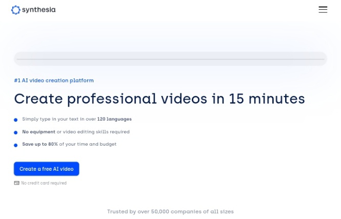Click the synthesia wordmark text
Viewport: 341px width, 219px height.
tap(39, 10)
